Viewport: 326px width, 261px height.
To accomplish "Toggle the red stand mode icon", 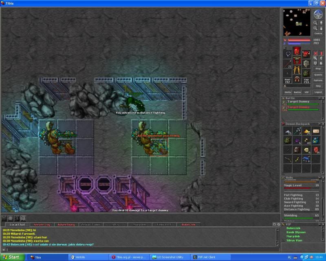I will pyautogui.click(x=321, y=53).
